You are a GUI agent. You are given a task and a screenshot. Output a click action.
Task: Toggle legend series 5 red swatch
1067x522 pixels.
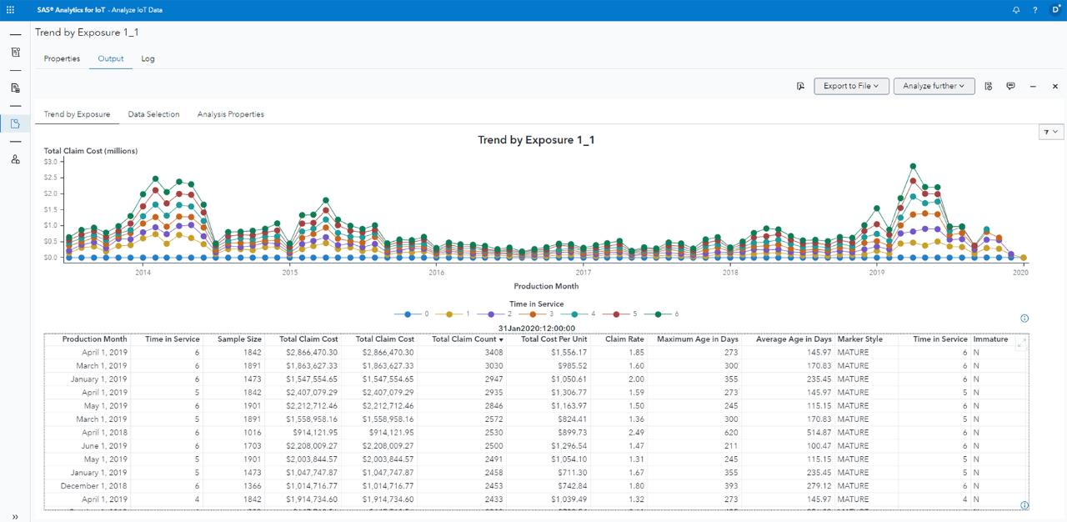pyautogui.click(x=617, y=314)
